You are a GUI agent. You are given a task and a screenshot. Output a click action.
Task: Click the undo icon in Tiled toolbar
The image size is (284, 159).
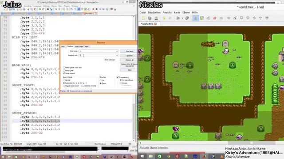pyautogui.click(x=164, y=18)
